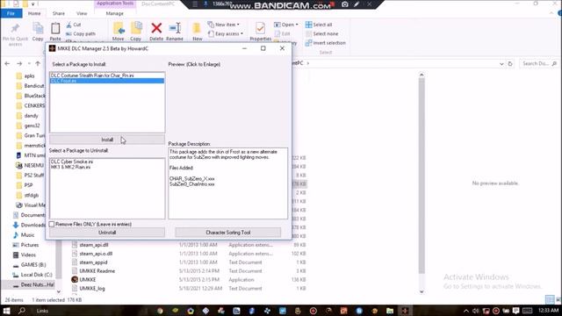The width and height of the screenshot is (562, 316).
Task: Select GAMES (B:) drive
Action: 33,265
